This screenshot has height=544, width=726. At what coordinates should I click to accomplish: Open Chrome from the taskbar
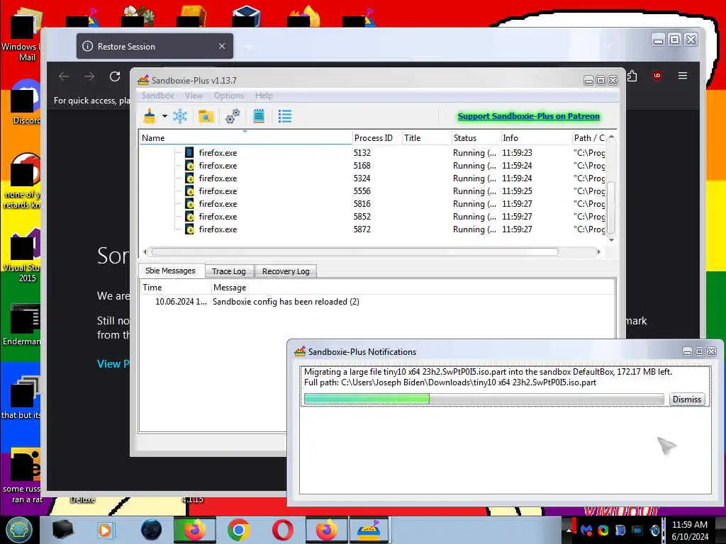[239, 530]
